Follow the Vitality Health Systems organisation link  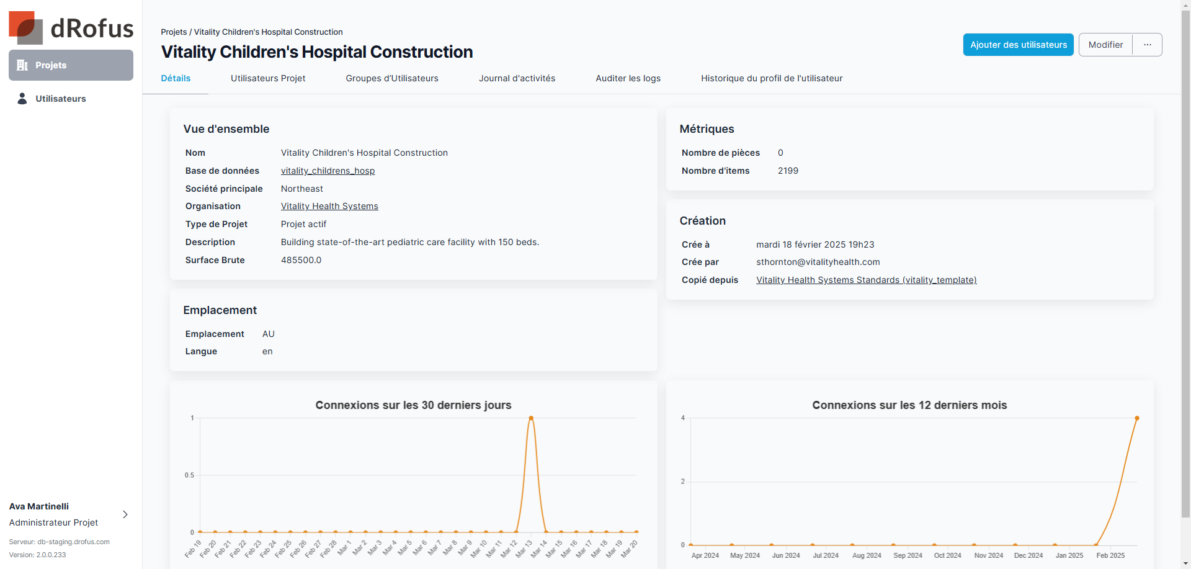coord(329,206)
